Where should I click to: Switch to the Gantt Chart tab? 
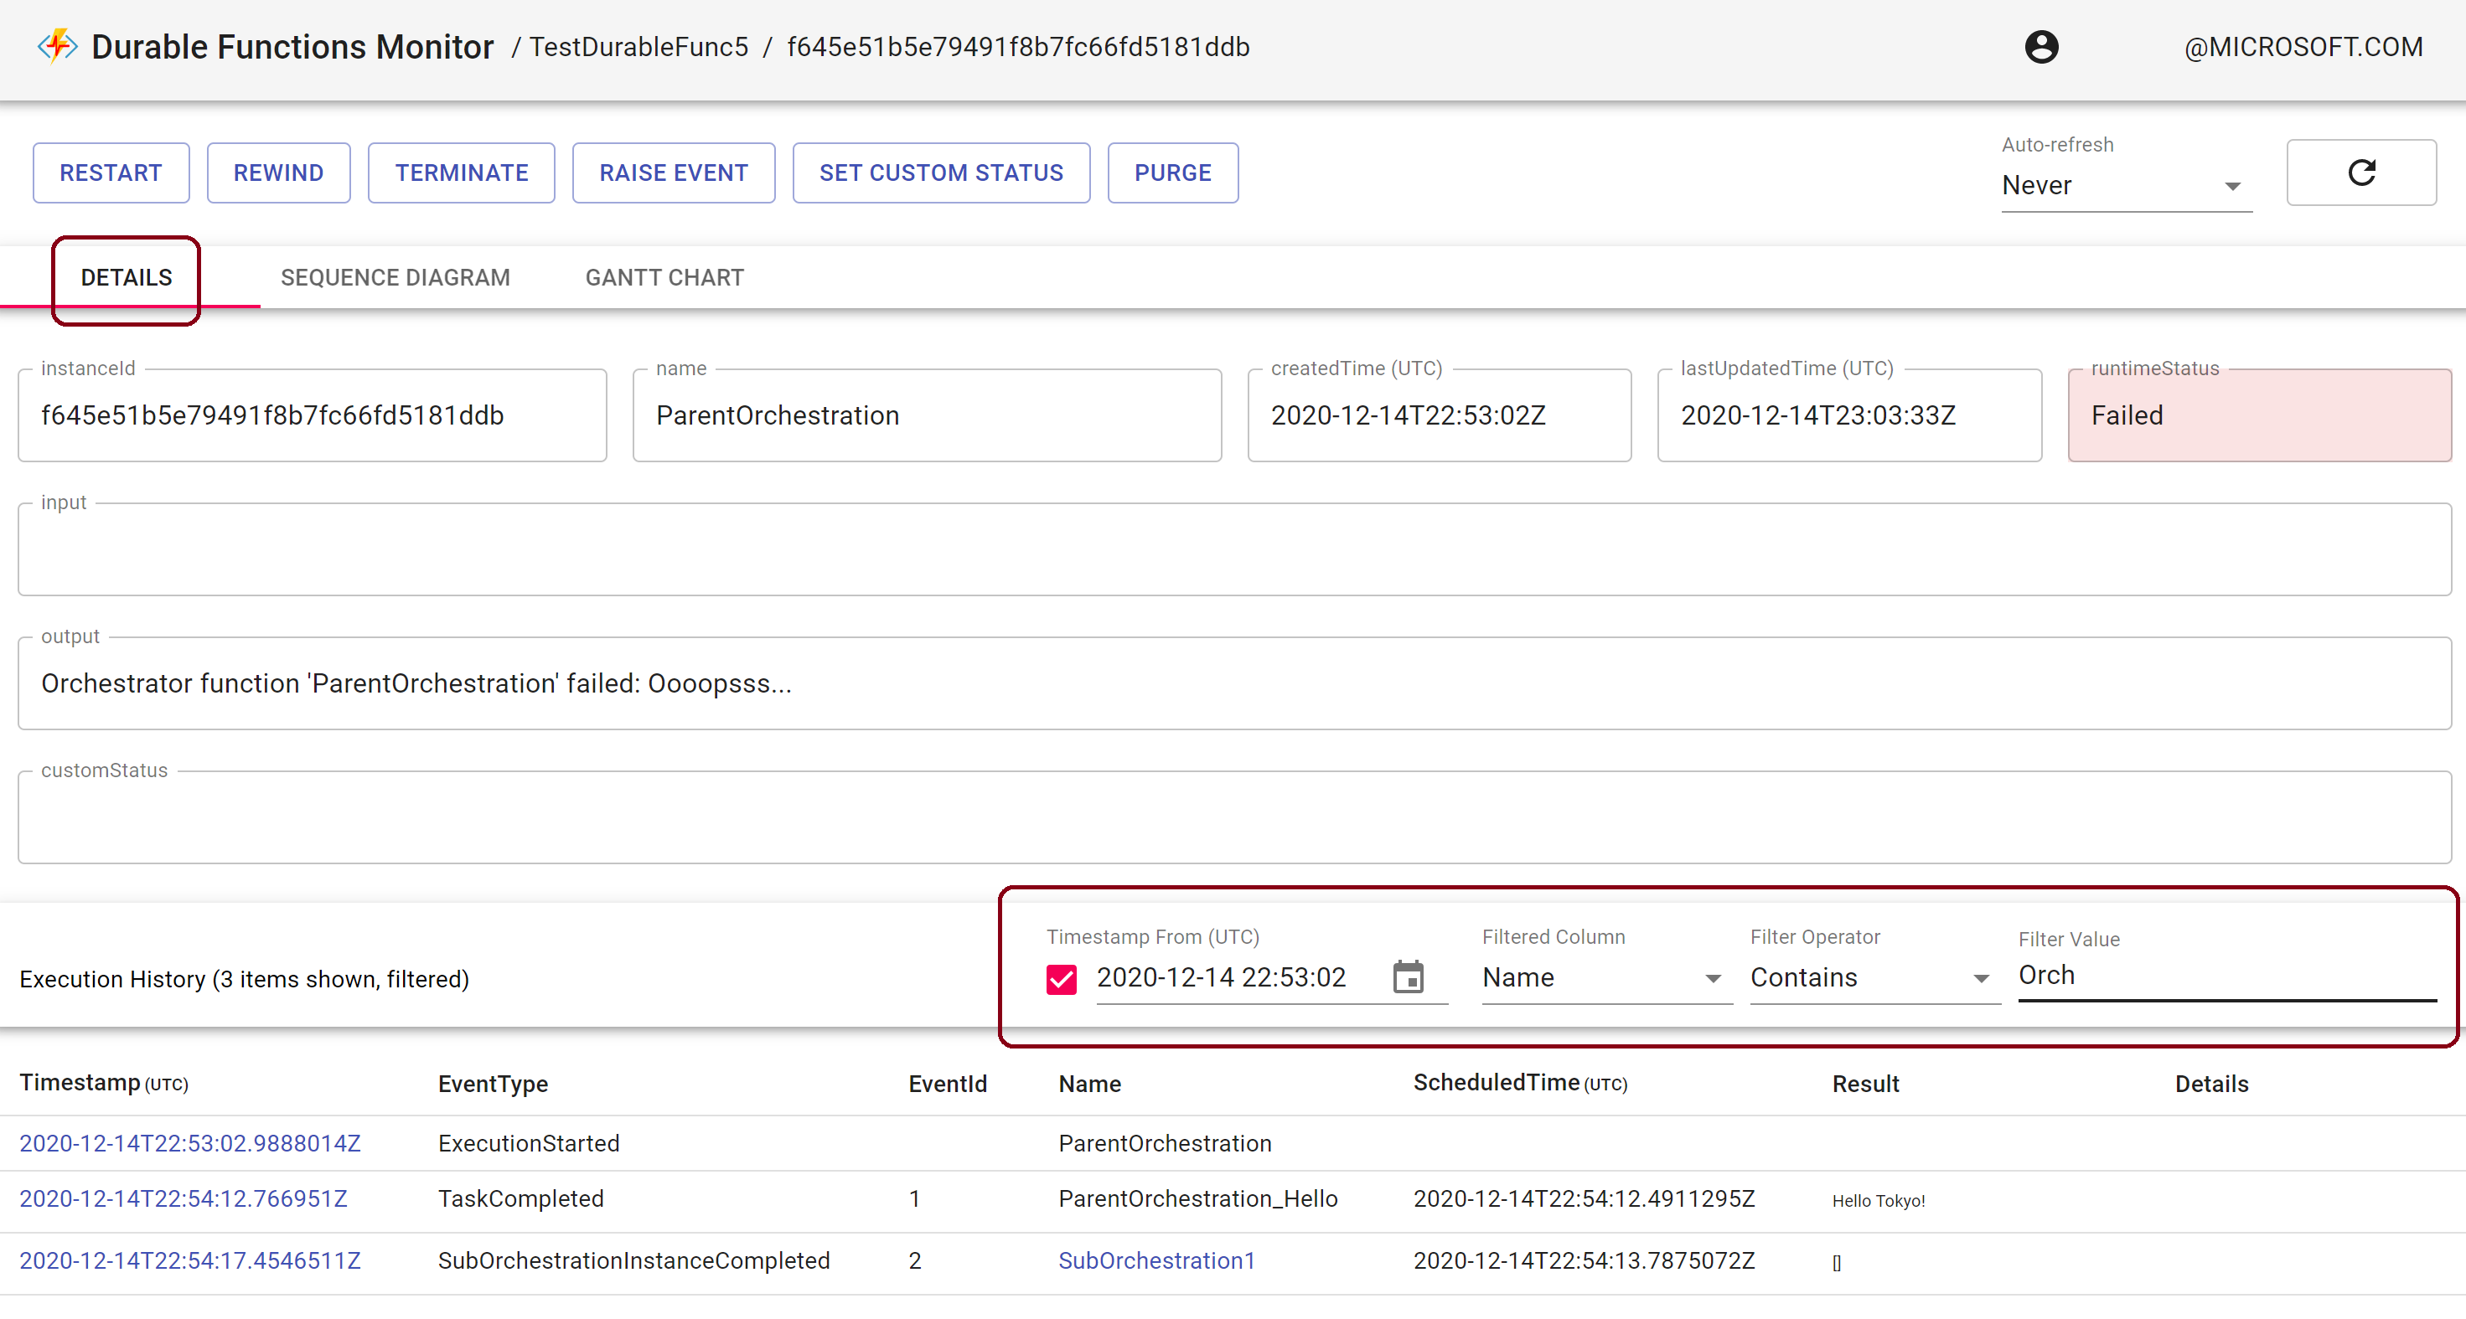[x=664, y=277]
